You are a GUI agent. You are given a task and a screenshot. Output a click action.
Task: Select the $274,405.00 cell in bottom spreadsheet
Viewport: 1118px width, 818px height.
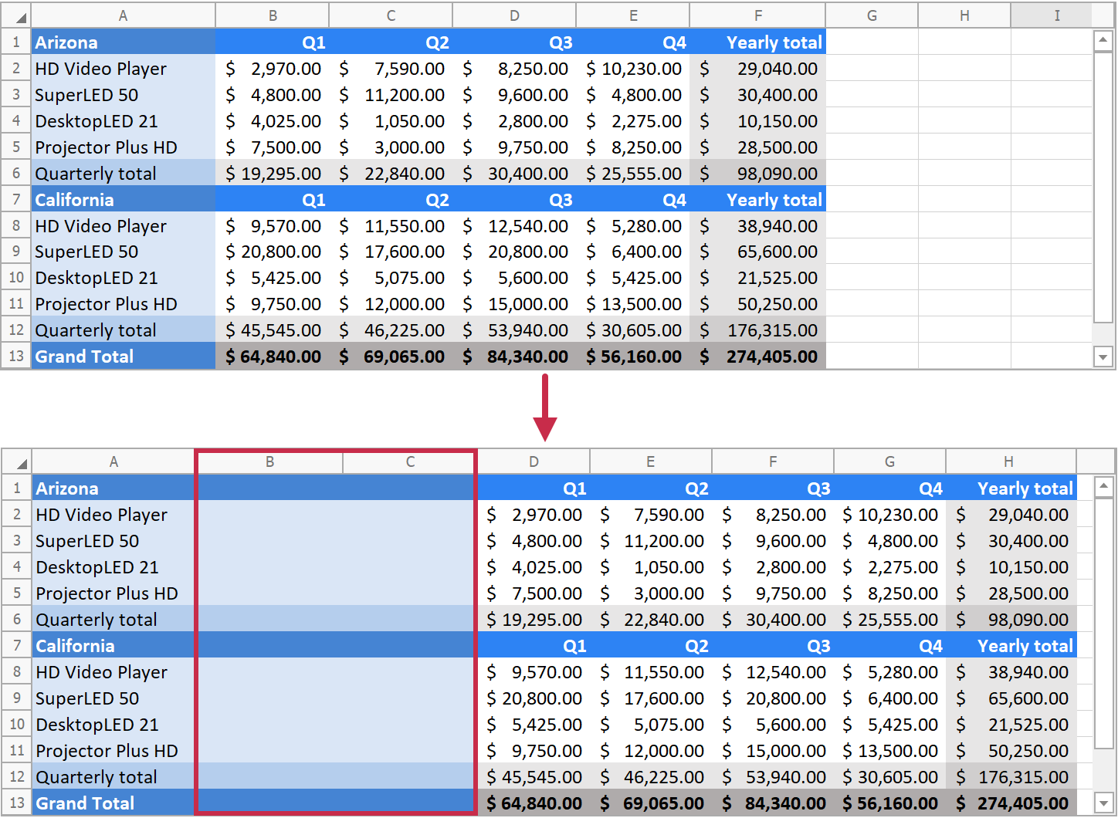pyautogui.click(x=1011, y=803)
